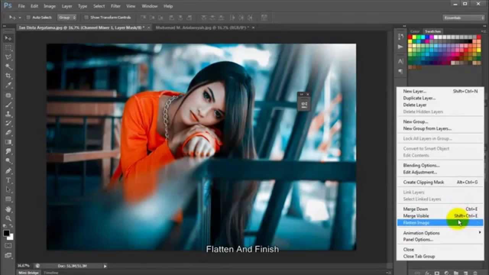Pick the Horizontal Type tool
489x275 pixels.
tap(8, 180)
